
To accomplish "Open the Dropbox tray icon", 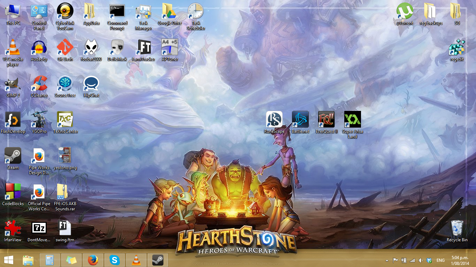I will coord(429,260).
